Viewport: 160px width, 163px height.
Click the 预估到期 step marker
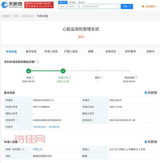[128, 71]
